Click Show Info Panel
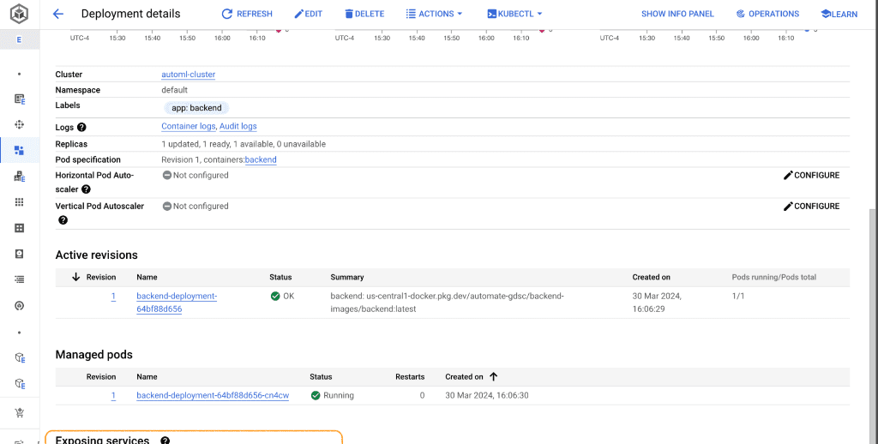This screenshot has width=878, height=444. pyautogui.click(x=677, y=14)
